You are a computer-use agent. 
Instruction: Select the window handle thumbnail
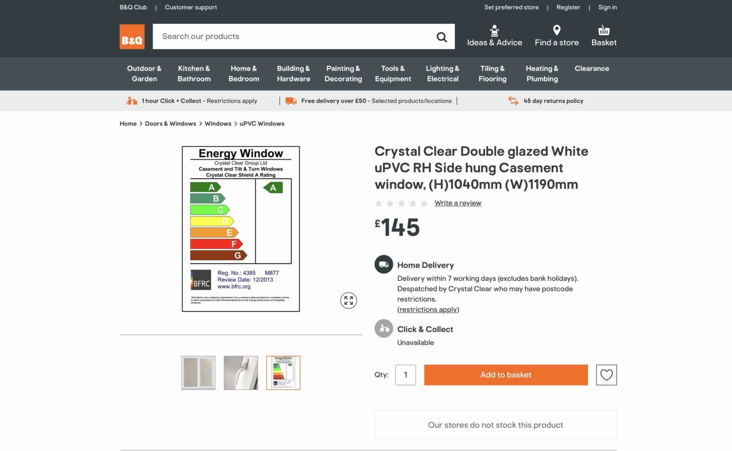[x=241, y=373]
